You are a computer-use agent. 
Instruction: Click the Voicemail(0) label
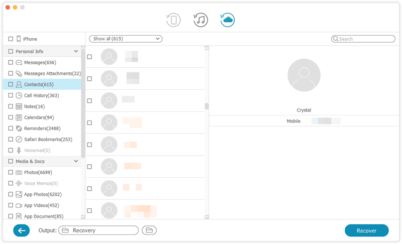coord(37,150)
